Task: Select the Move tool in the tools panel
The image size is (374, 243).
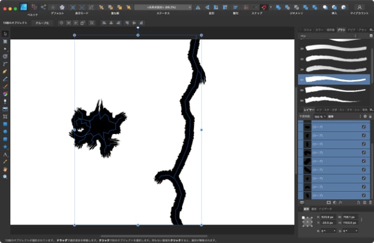Action: pos(5,33)
